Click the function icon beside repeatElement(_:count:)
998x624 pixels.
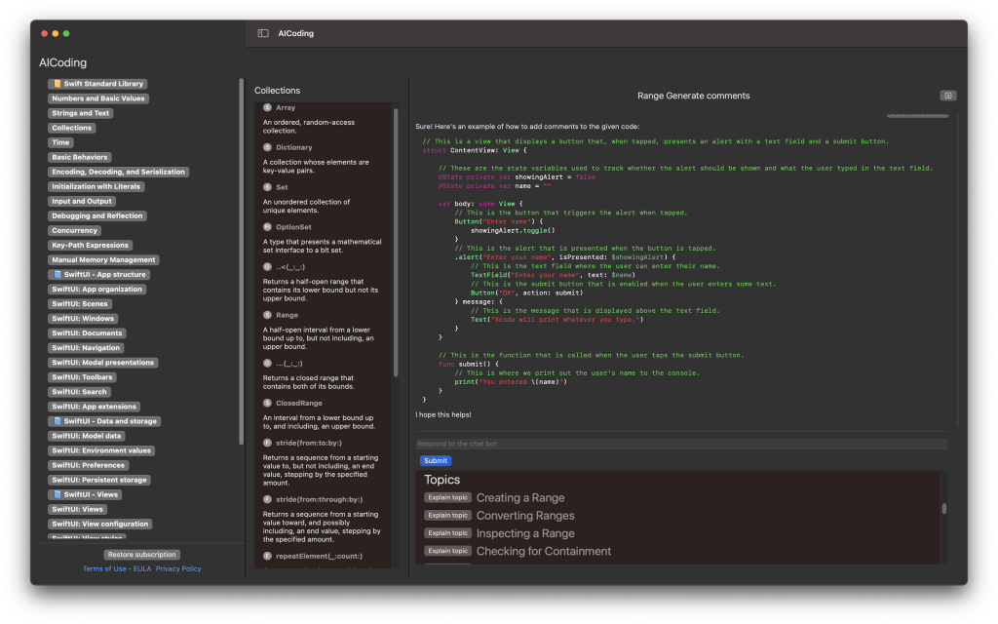pos(267,556)
